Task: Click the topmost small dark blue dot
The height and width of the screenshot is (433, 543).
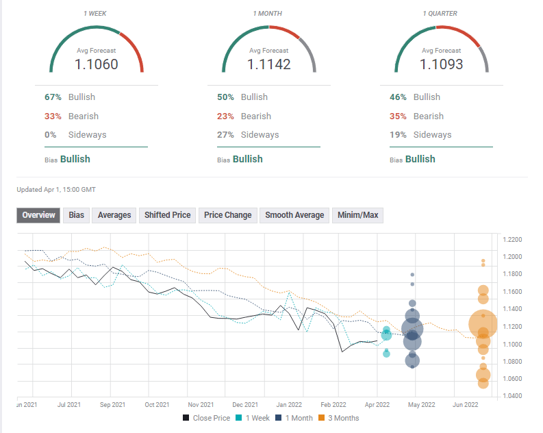Action: (x=412, y=275)
